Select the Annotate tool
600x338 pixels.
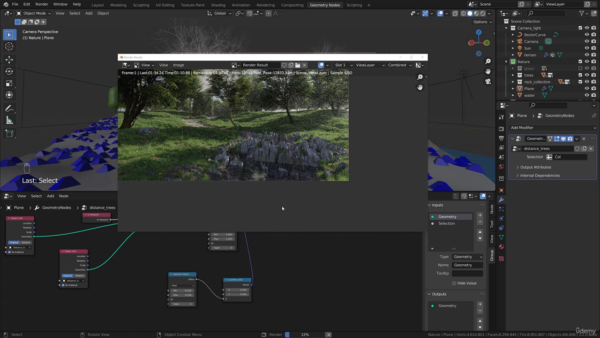[9, 108]
